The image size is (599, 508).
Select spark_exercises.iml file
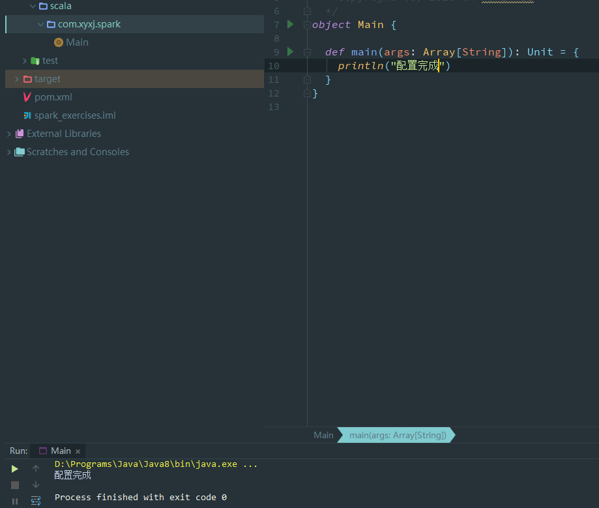click(x=74, y=115)
